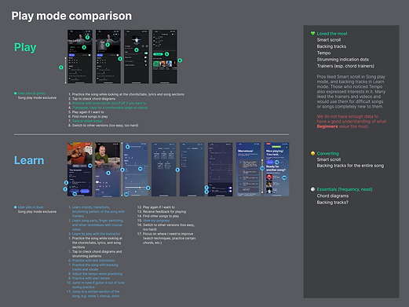Check the second checklist box on Marvelous! screen
409x307 pixels.
point(240,172)
